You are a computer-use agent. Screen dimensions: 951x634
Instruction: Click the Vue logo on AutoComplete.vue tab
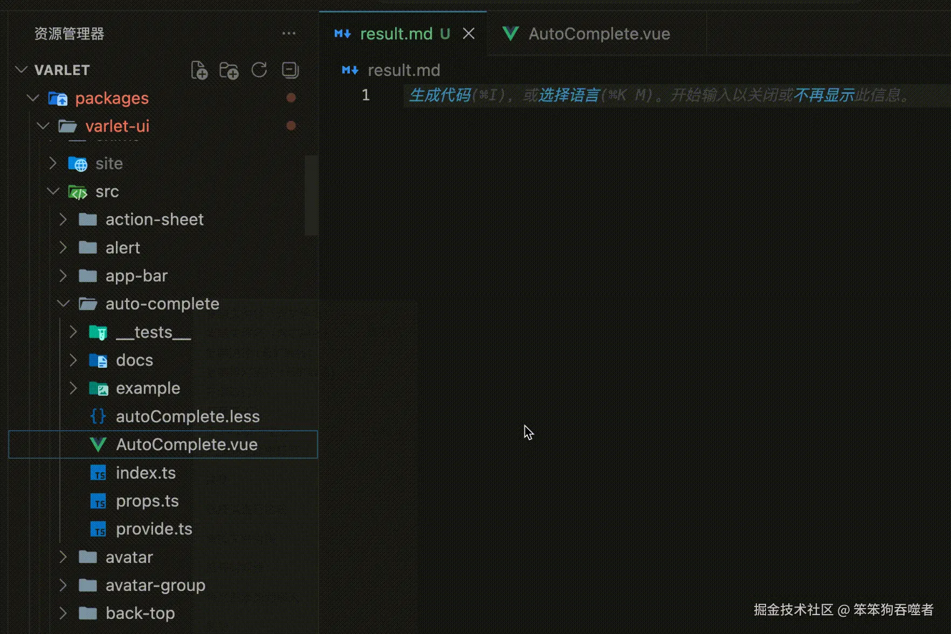pyautogui.click(x=510, y=33)
